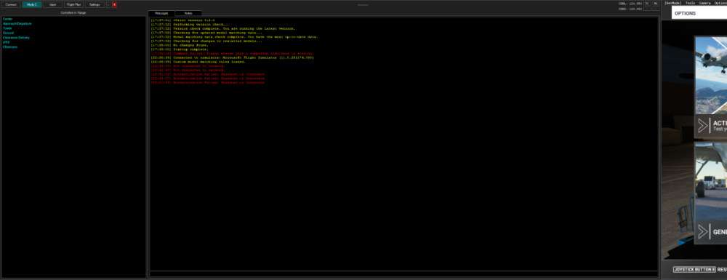Open the DevMode menu in Flight Simulator
The image size is (727, 280).
tap(672, 3)
